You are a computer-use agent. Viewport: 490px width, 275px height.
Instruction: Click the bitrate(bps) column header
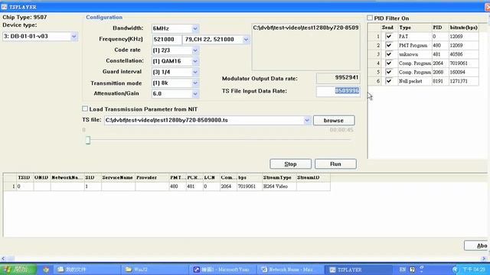point(463,27)
